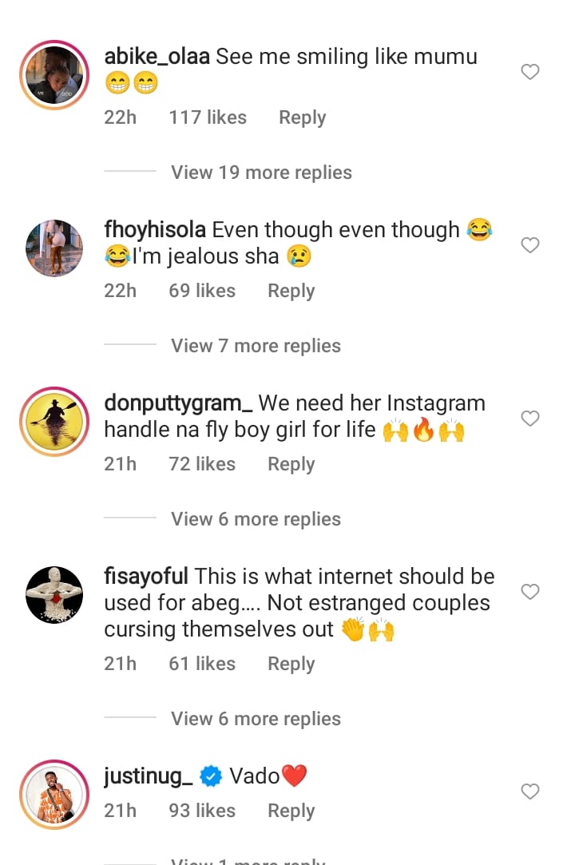View donputtygram_'s yellow kayak avatar
Image resolution: width=575 pixels, height=865 pixels.
coord(54,421)
